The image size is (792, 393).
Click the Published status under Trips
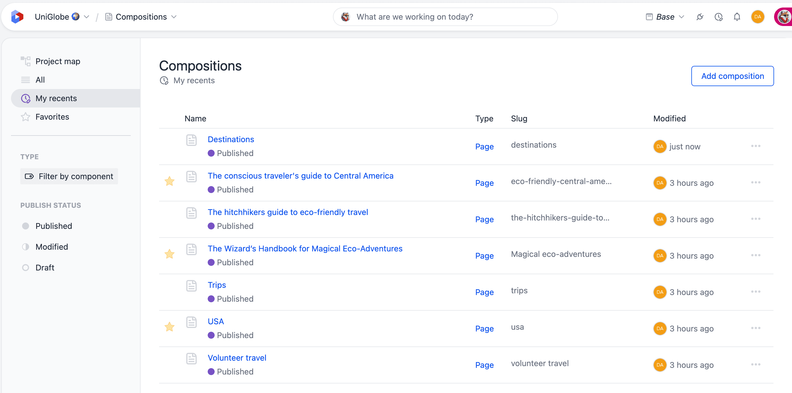(x=231, y=299)
